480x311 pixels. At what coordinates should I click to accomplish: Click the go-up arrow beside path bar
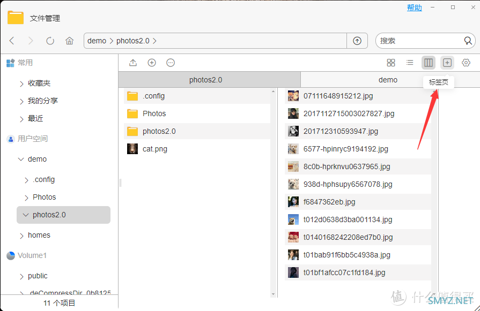(x=357, y=41)
